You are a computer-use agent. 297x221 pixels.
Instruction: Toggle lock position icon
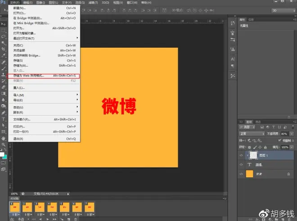260,147
